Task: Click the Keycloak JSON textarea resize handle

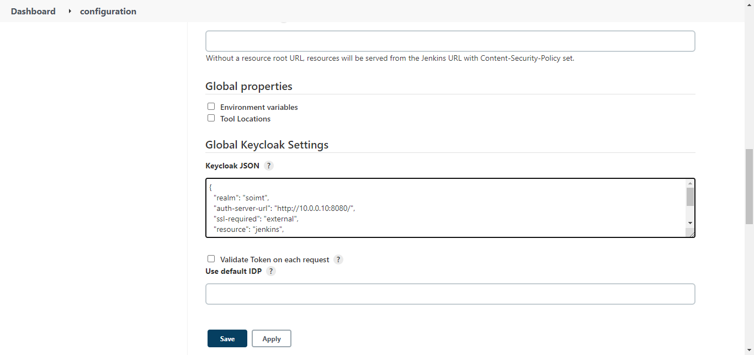Action: [691, 234]
